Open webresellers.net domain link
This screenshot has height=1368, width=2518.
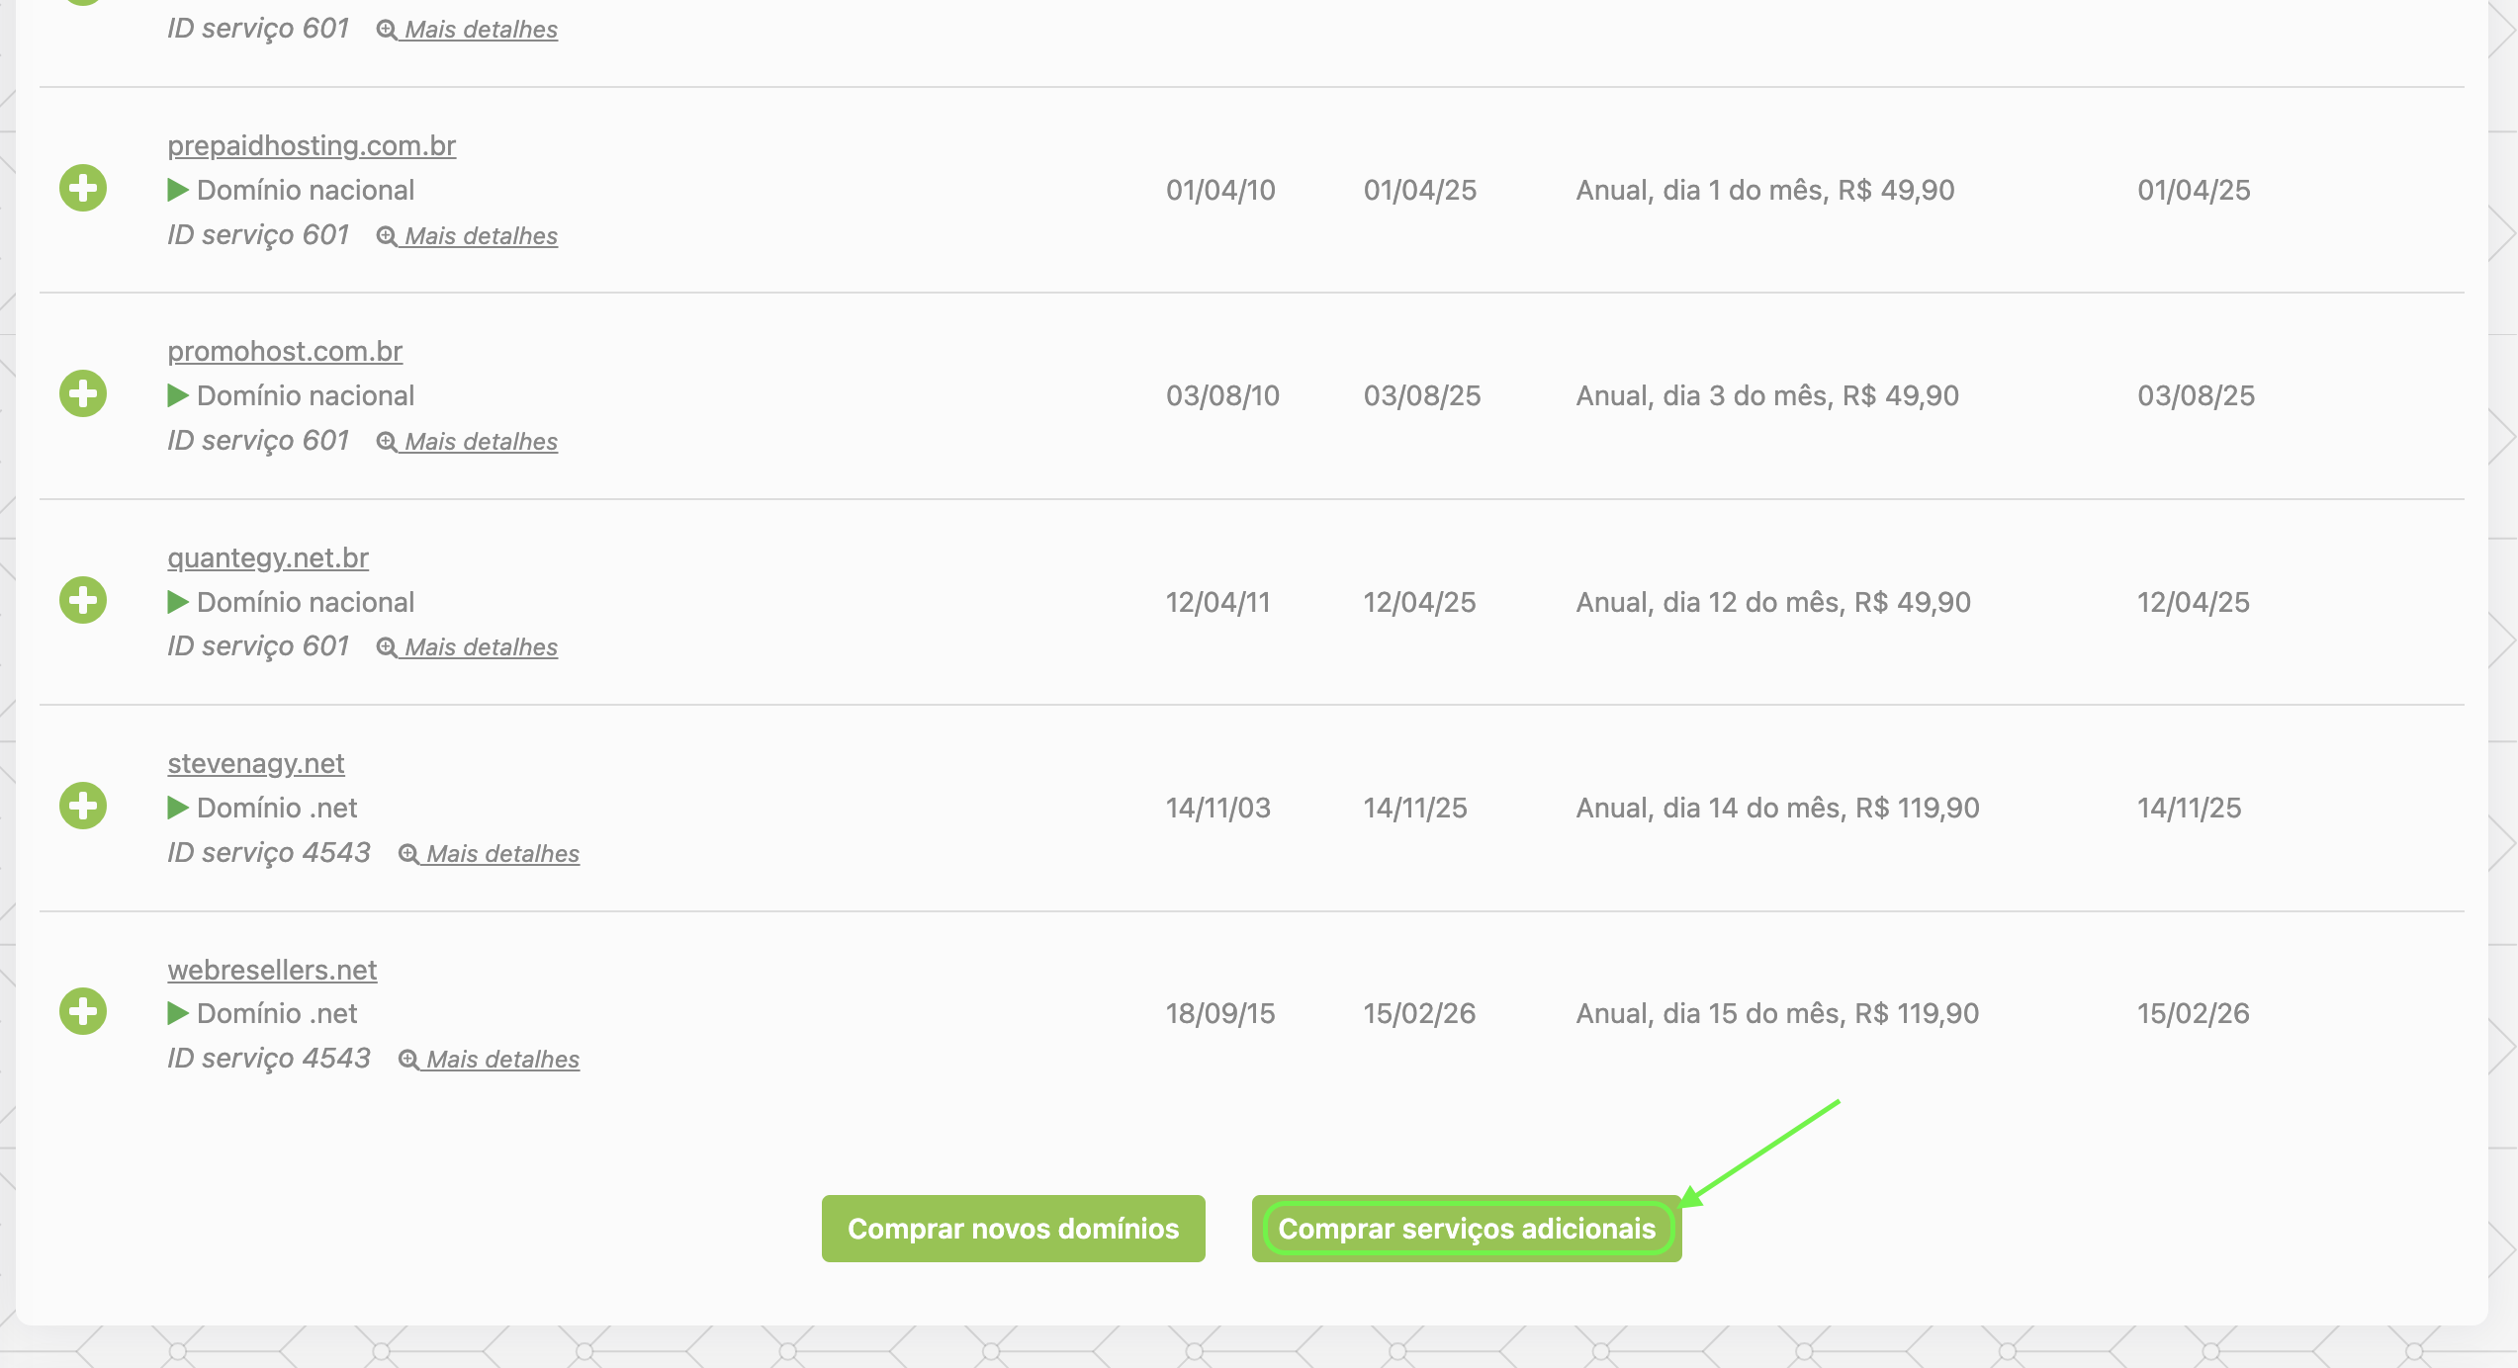(272, 970)
